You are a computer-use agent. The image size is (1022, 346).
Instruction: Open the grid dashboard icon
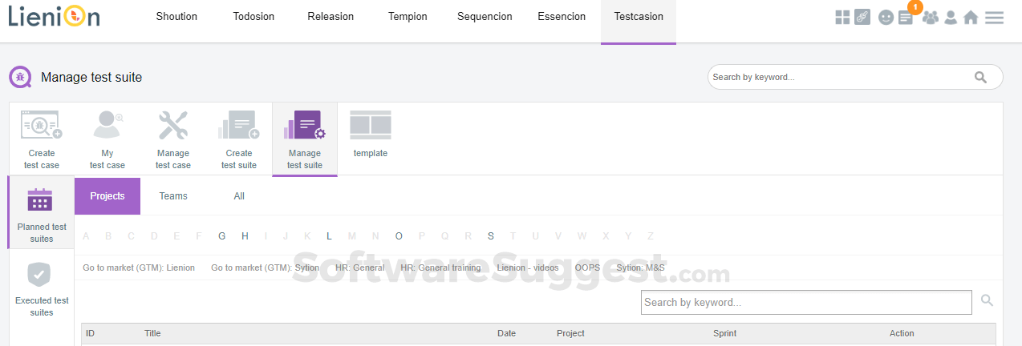(x=842, y=17)
